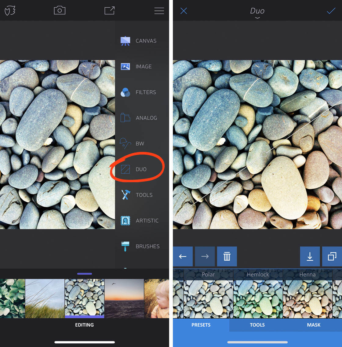This screenshot has height=347, width=342.
Task: Open the ANALOG menu label
Action: coord(147,118)
